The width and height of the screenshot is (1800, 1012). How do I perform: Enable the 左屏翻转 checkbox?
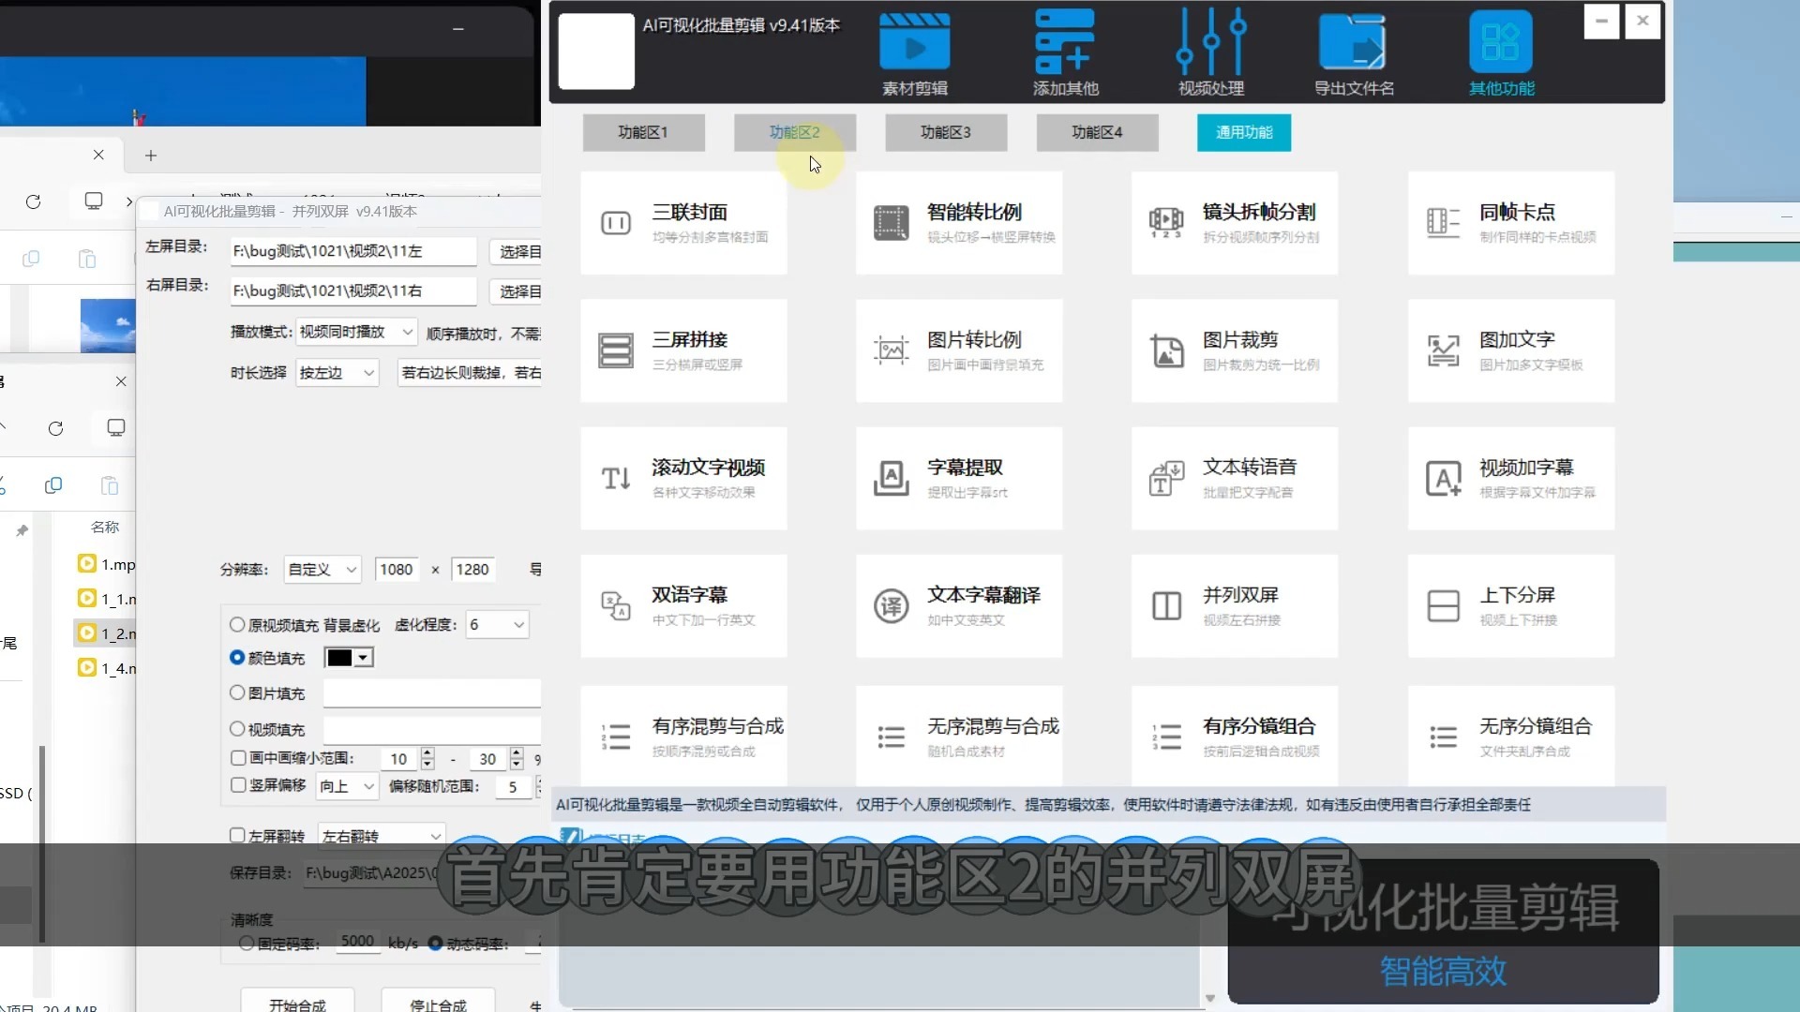coord(238,835)
